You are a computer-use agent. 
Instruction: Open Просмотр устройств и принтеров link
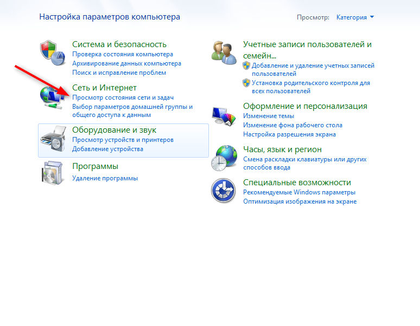click(x=123, y=140)
